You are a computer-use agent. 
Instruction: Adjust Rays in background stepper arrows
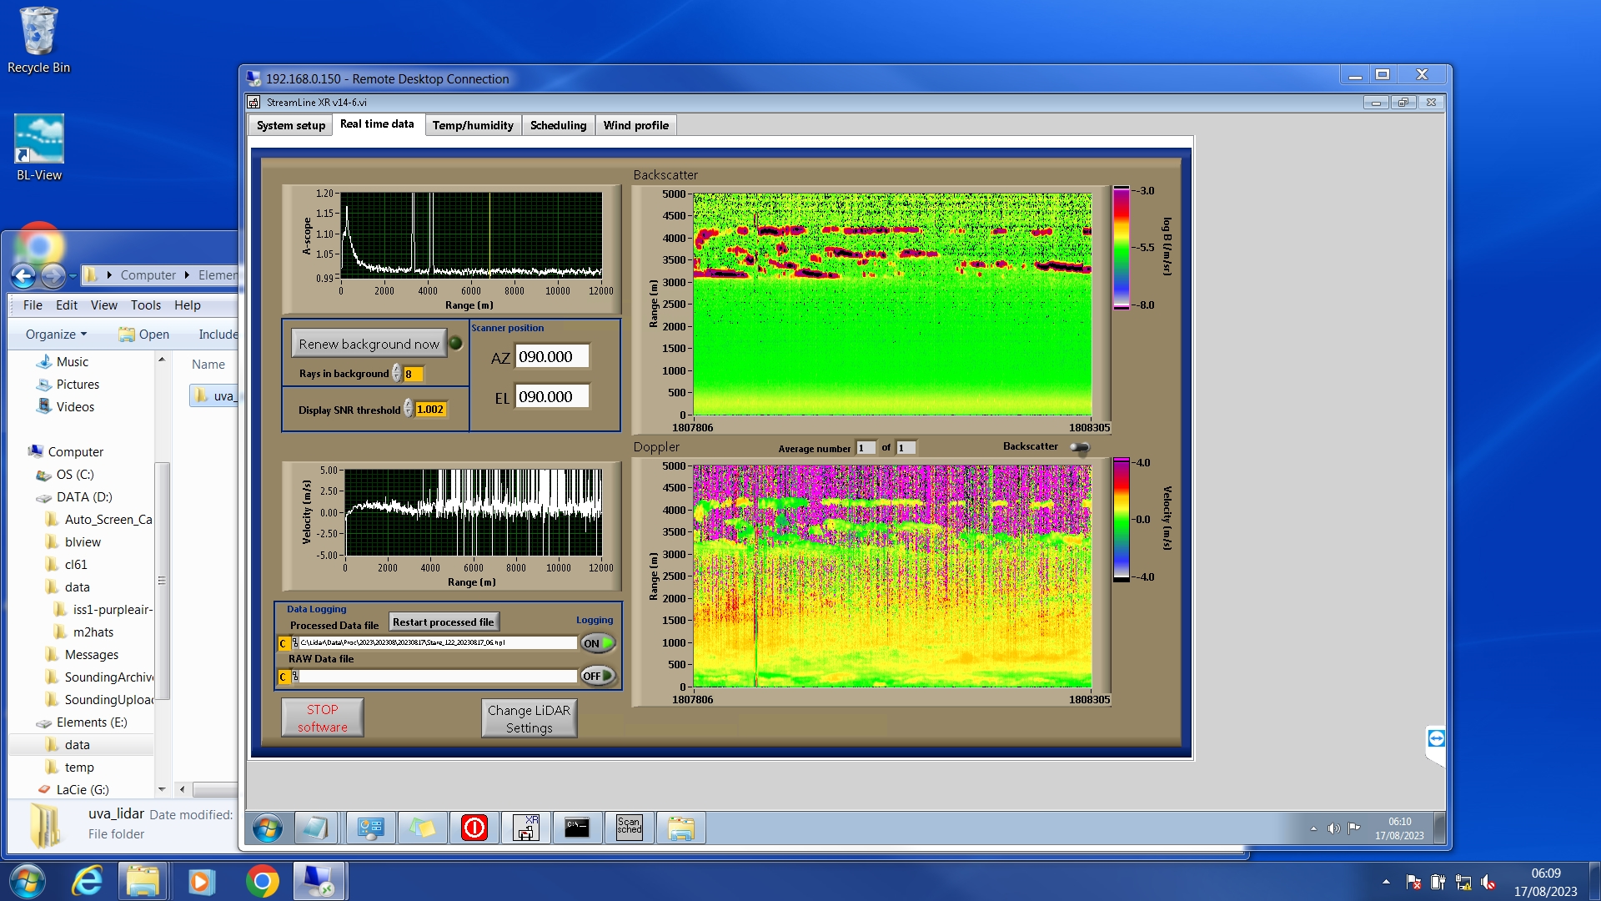click(x=397, y=374)
